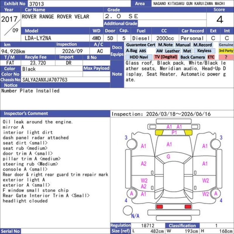Select the G windshield damage marker

(x=168, y=156)
